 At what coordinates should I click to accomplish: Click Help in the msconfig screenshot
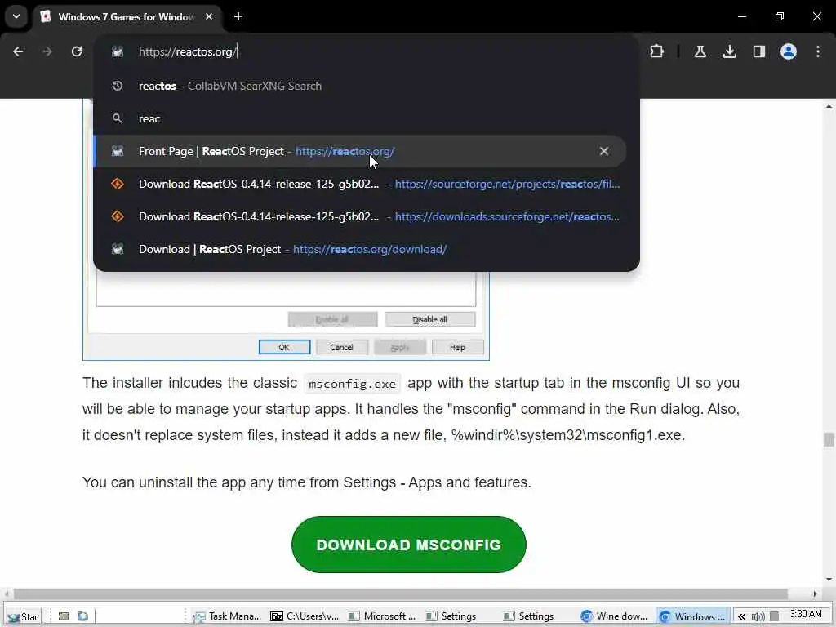(x=457, y=347)
